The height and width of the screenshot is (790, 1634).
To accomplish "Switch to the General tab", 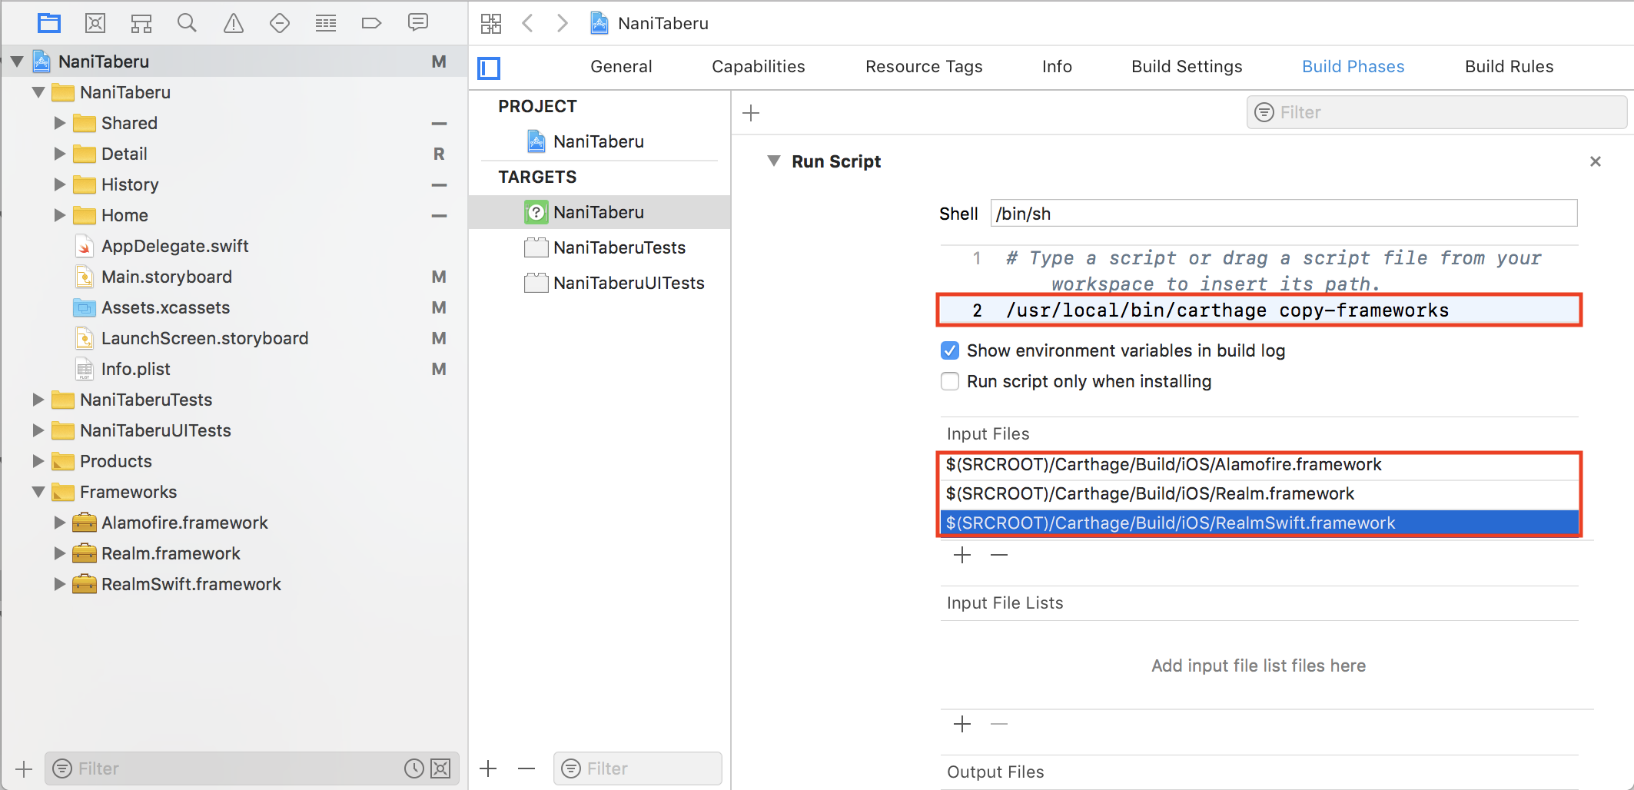I will click(x=621, y=67).
